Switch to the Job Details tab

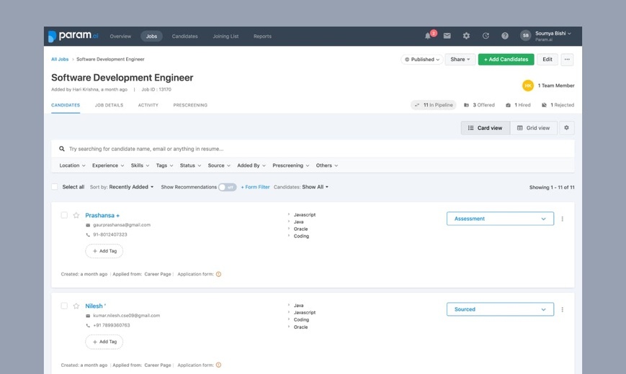click(x=109, y=105)
